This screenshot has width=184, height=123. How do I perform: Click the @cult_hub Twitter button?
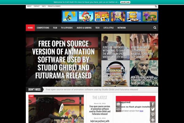pos(125,2)
